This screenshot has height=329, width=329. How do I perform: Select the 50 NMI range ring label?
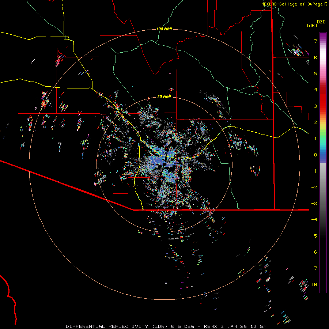164,97
